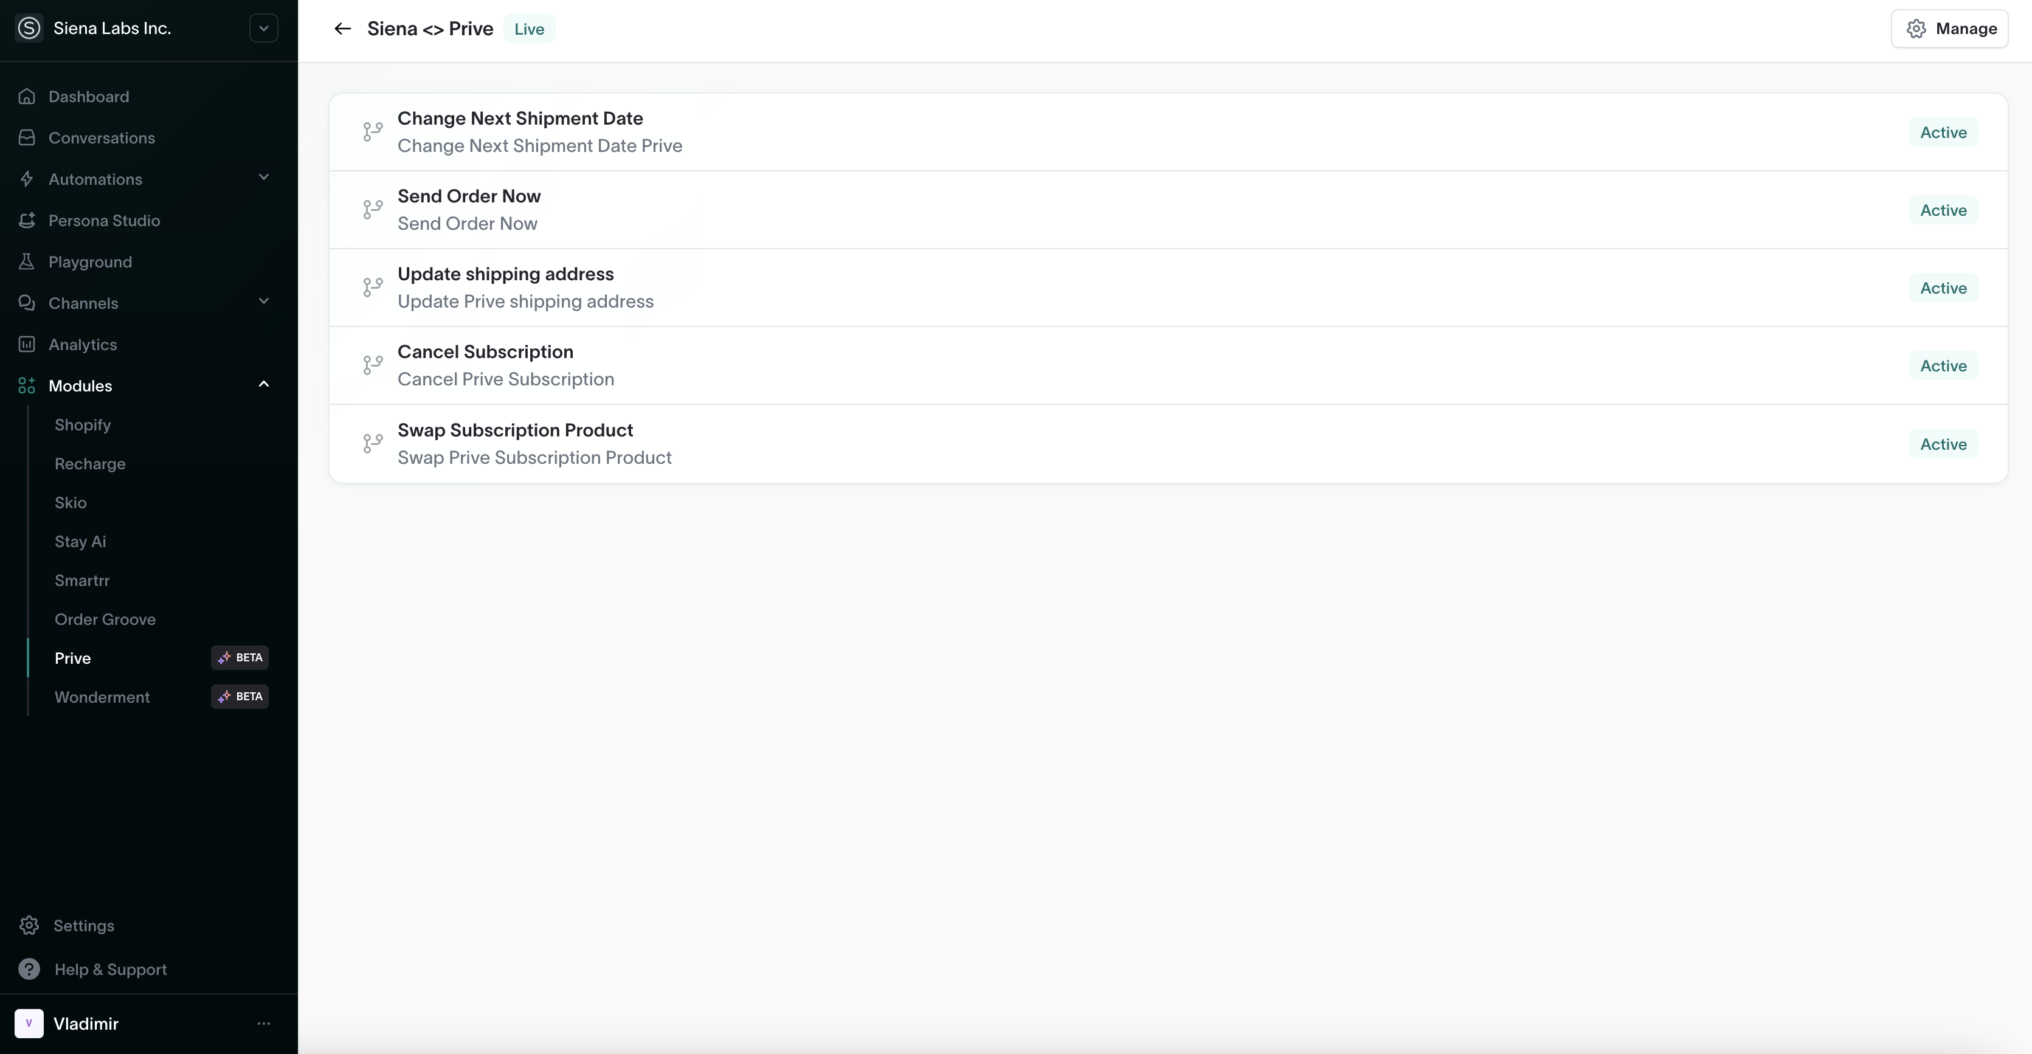Select the Stay Ai module
This screenshot has height=1054, width=2032.
click(x=80, y=542)
